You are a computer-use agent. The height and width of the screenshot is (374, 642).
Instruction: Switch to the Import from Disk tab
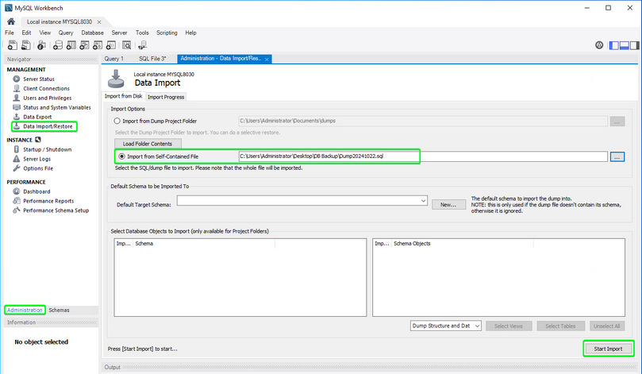pyautogui.click(x=123, y=96)
